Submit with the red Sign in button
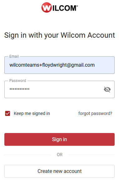 click(x=60, y=139)
